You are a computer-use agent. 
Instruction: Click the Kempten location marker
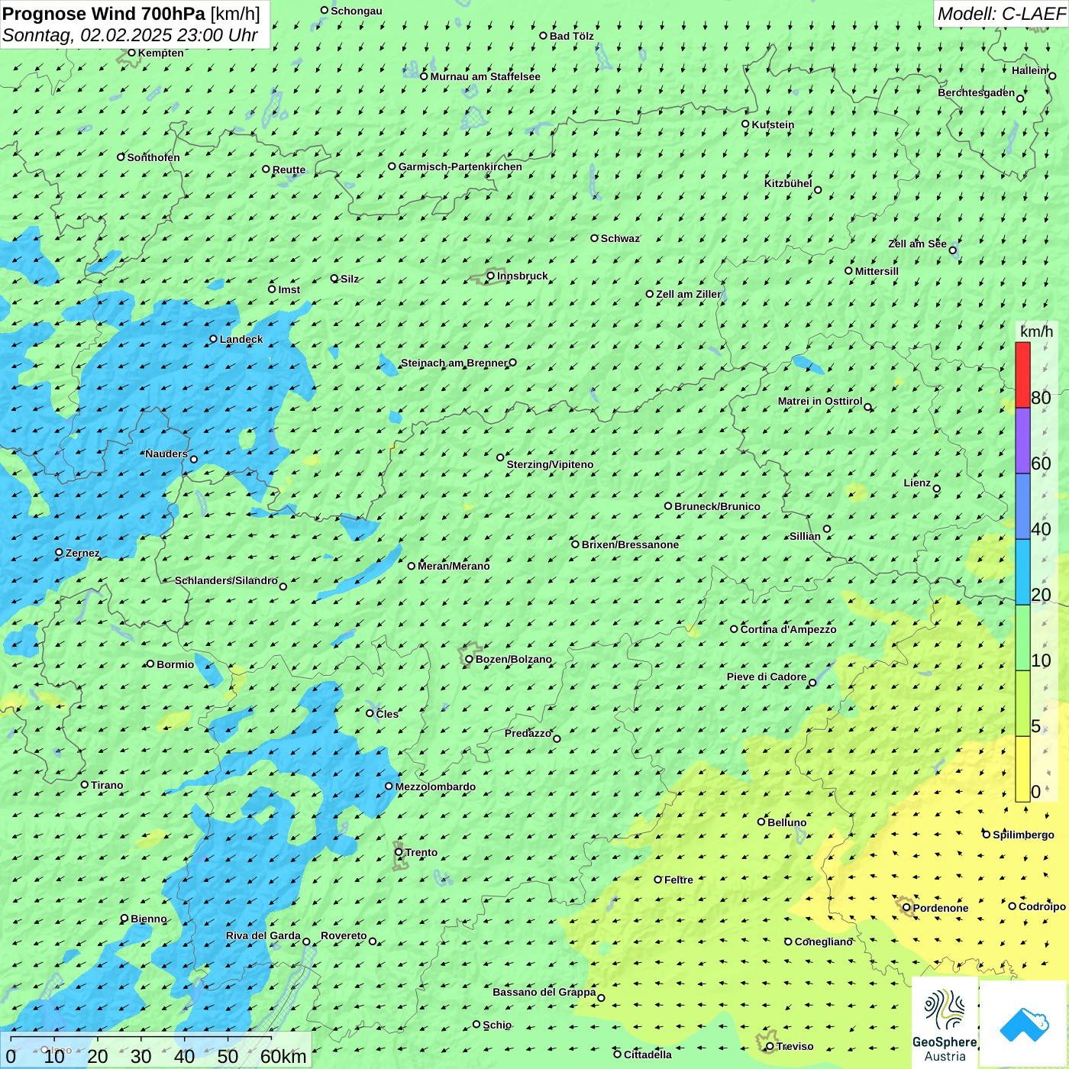tap(132, 53)
